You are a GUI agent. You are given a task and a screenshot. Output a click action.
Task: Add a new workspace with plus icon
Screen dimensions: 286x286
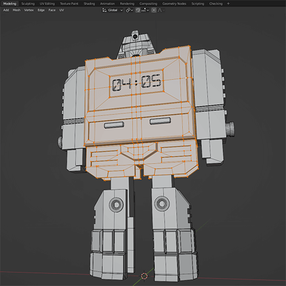[x=228, y=3]
